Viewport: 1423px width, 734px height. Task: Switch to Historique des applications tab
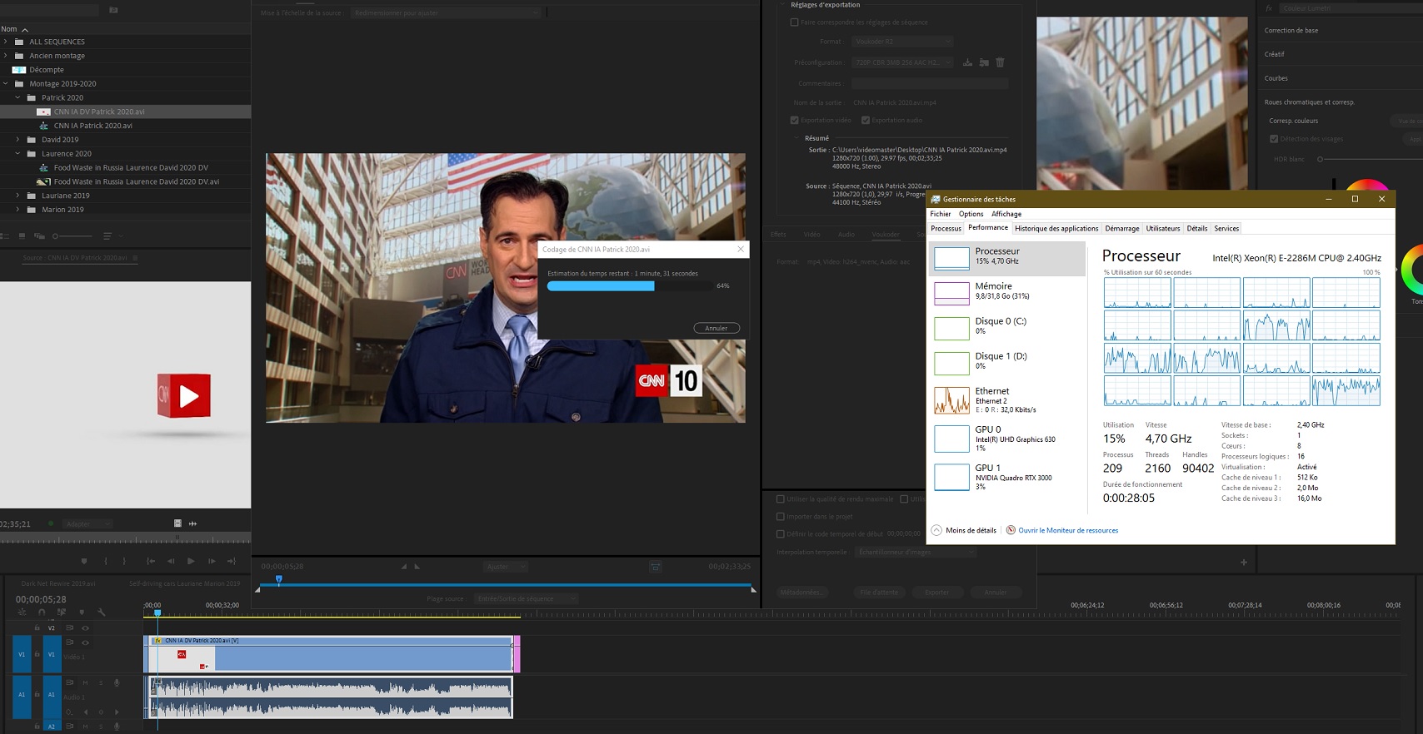1056,228
